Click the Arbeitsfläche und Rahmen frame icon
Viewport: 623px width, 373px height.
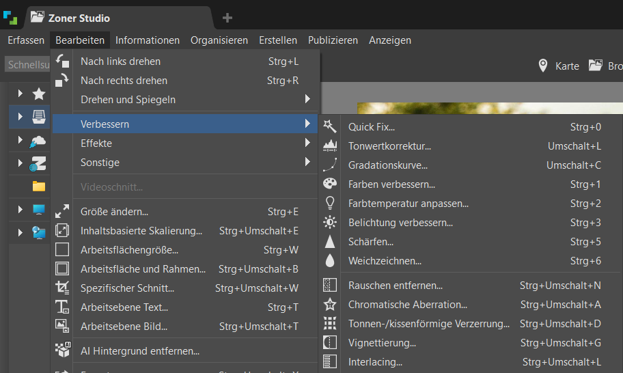click(x=62, y=268)
